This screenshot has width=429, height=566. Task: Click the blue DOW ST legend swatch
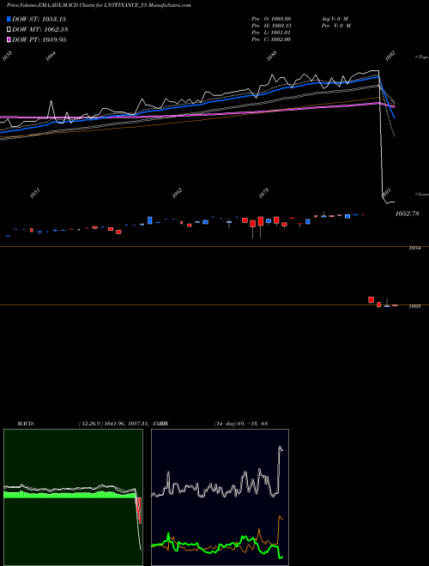click(x=9, y=19)
